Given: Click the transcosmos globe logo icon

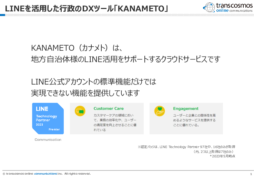Looking at the screenshot, I should click(209, 8).
